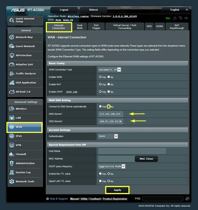
Task: Open Virtual Server / Port Forwarding tab
Action: [125, 27]
